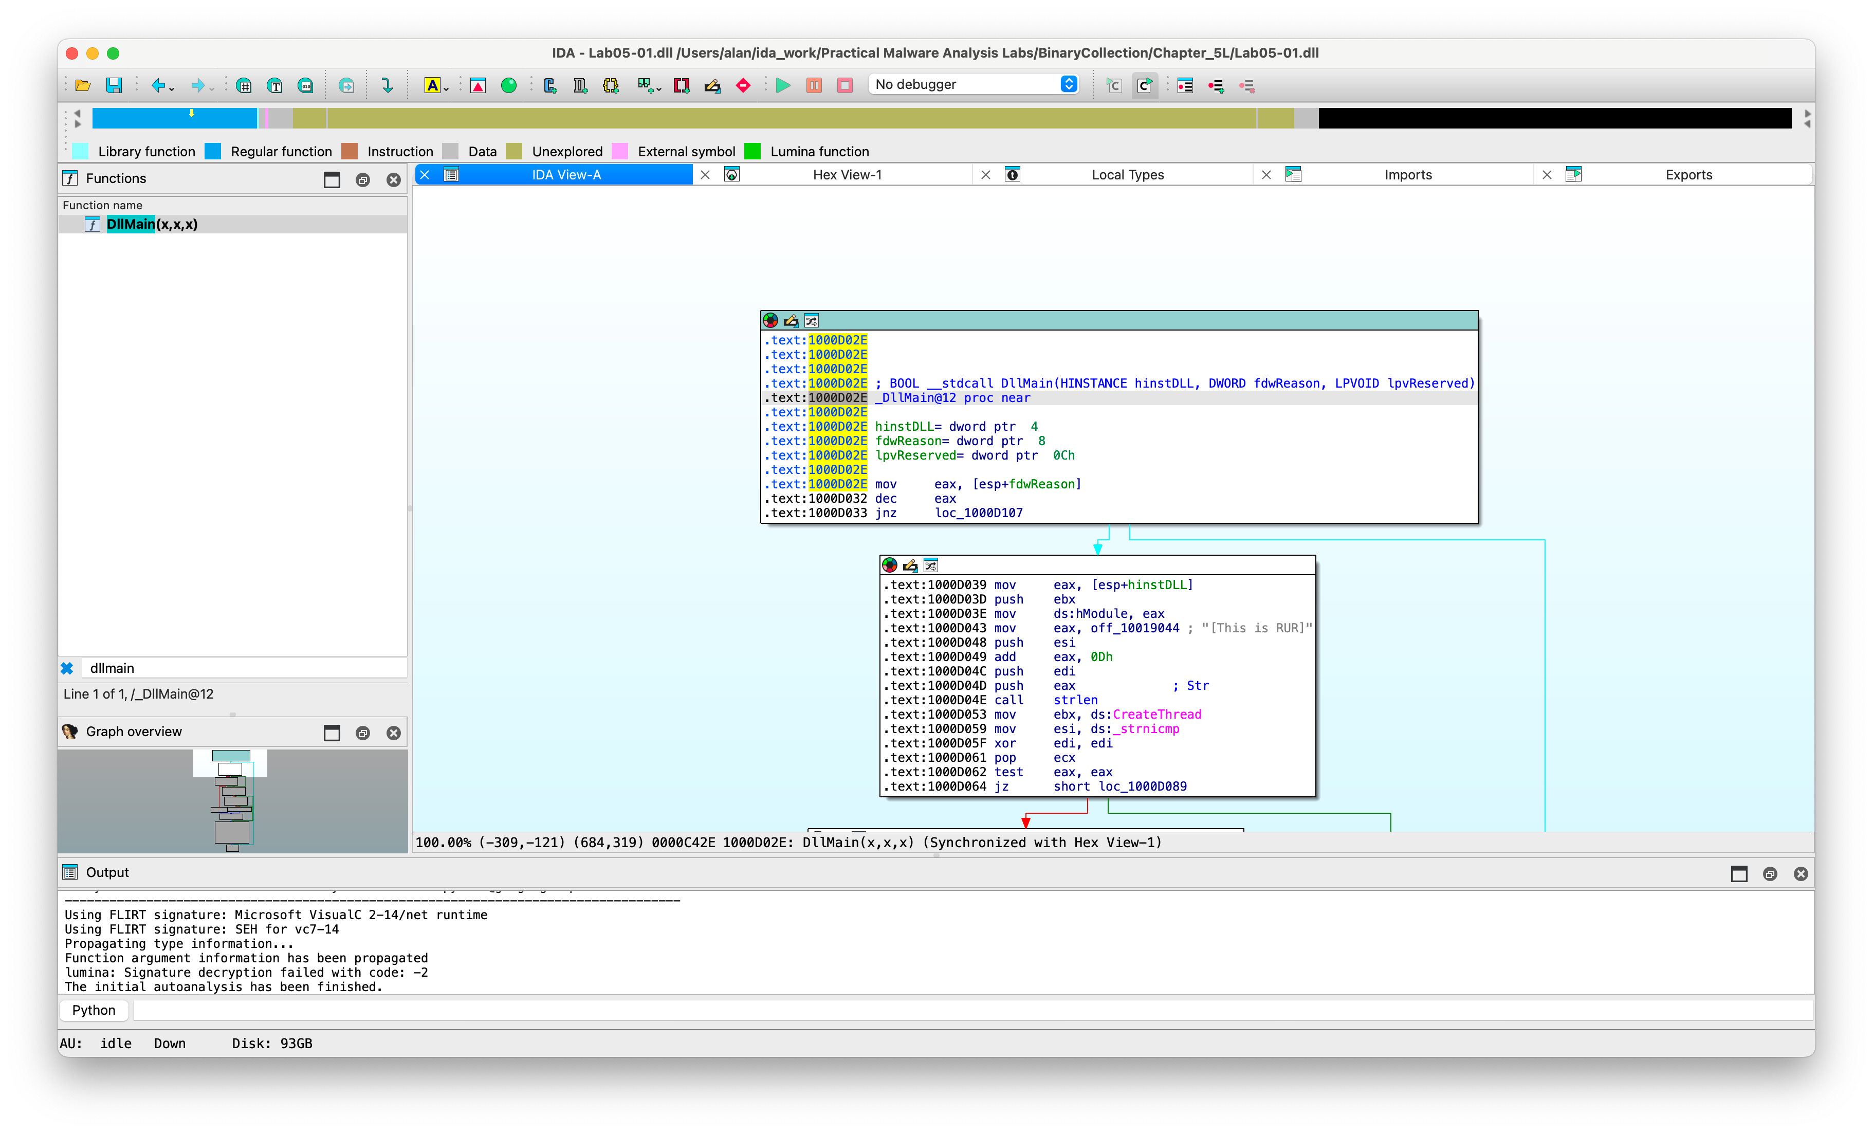
Task: Click the Python console input field
Action: click(x=973, y=1011)
